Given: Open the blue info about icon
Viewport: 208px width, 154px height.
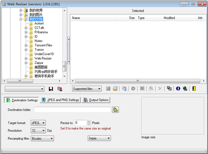Looking at the screenshot, I should [x=178, y=89].
